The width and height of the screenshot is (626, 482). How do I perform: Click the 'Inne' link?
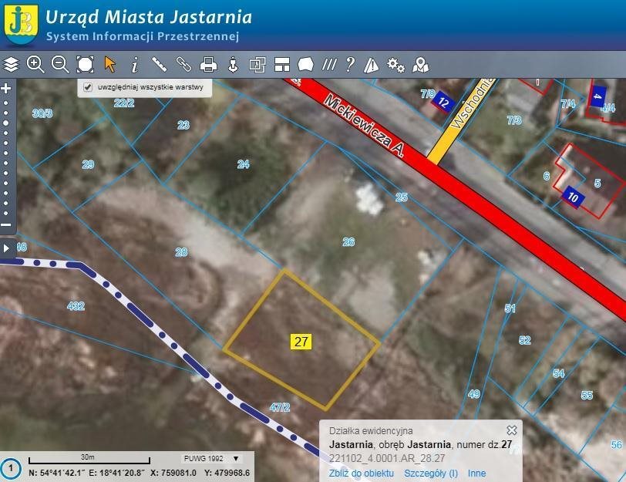click(x=476, y=474)
